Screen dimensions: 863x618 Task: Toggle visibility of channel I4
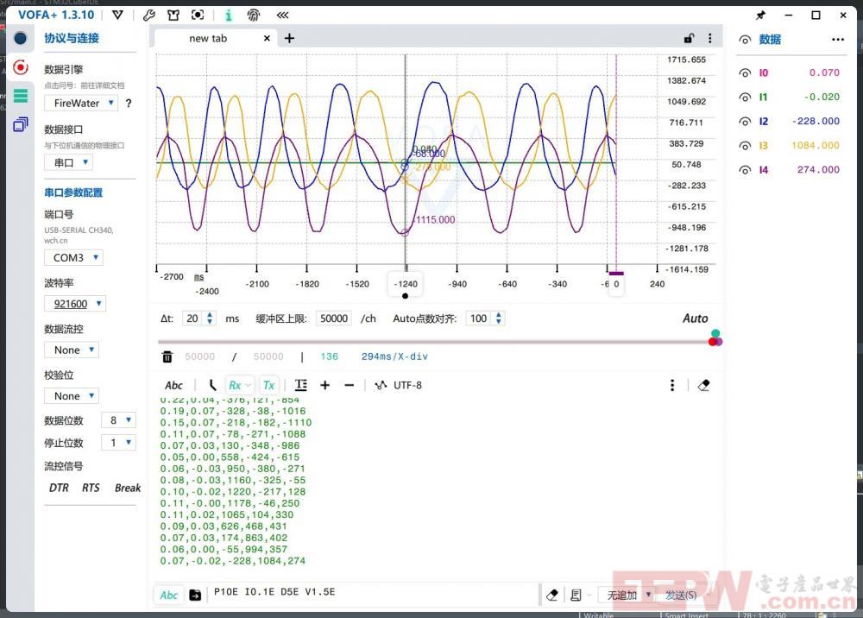click(x=745, y=170)
